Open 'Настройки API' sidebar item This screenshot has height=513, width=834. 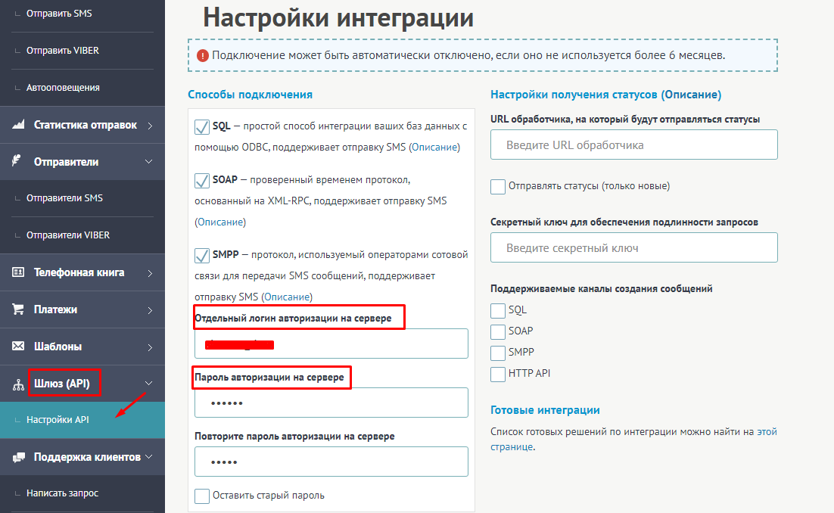click(x=58, y=420)
